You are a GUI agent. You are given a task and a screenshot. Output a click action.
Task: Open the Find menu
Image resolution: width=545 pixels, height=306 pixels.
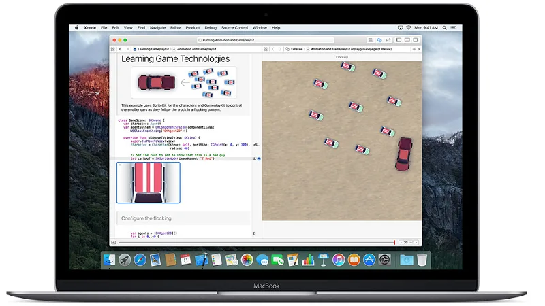click(x=141, y=27)
